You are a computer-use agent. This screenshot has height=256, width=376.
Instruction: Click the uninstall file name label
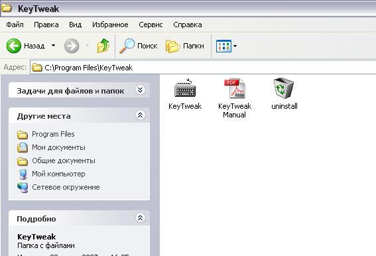(x=284, y=106)
